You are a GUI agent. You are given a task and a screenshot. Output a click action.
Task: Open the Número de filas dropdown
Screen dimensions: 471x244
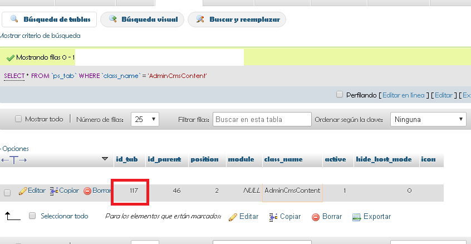click(x=145, y=119)
